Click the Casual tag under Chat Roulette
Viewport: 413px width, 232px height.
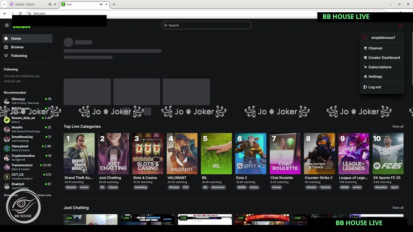coord(277,187)
